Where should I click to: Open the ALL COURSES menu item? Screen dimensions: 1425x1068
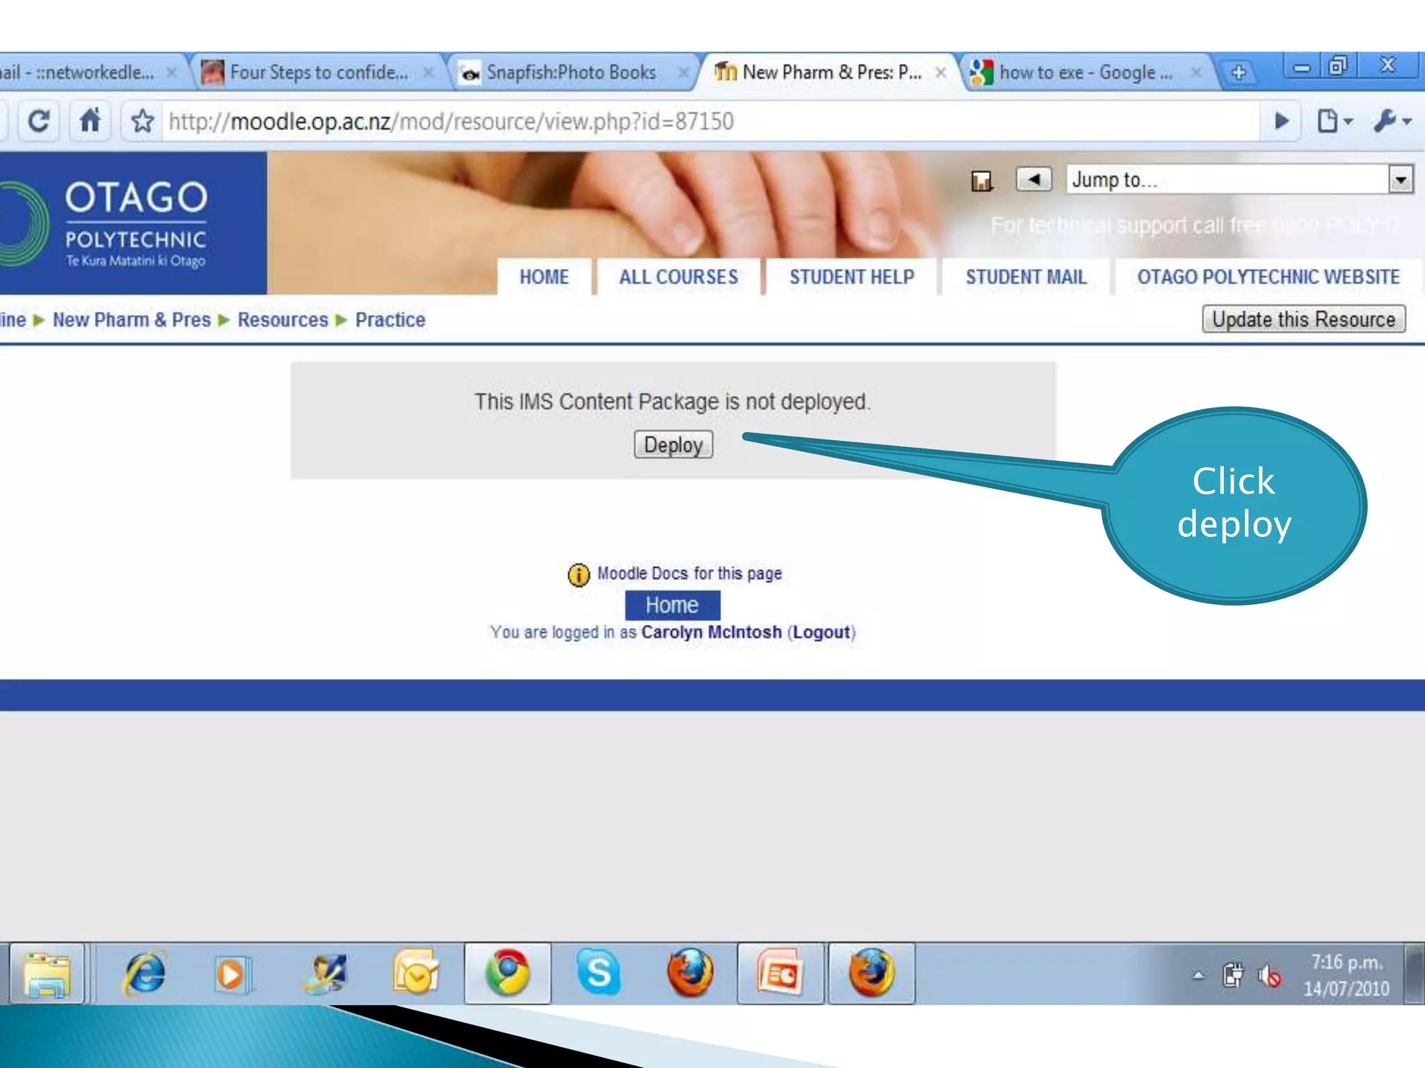point(678,277)
